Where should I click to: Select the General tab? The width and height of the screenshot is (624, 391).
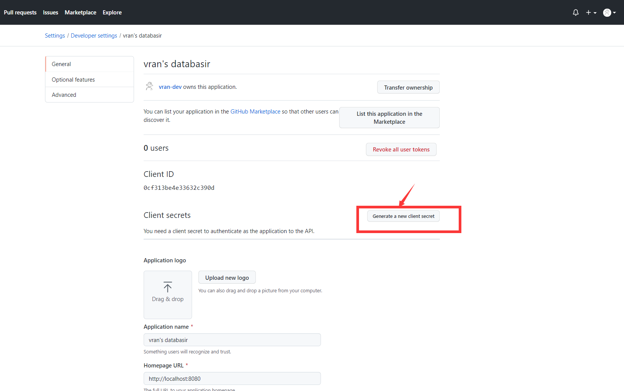(61, 64)
